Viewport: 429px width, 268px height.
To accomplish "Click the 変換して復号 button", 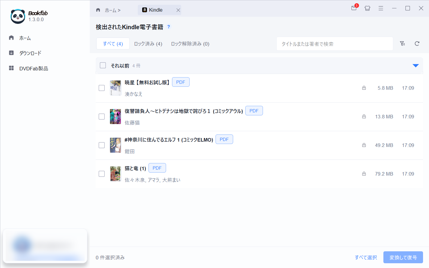I will [x=403, y=257].
